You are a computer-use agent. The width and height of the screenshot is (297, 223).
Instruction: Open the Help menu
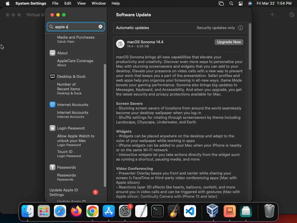click(x=115, y=3)
